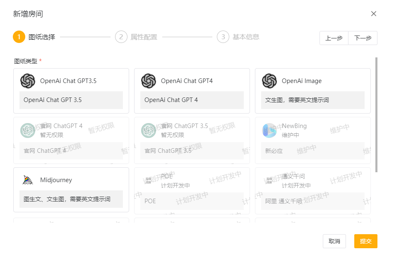Click the '图纸类型' field label
This screenshot has height=254, width=394.
26,61
